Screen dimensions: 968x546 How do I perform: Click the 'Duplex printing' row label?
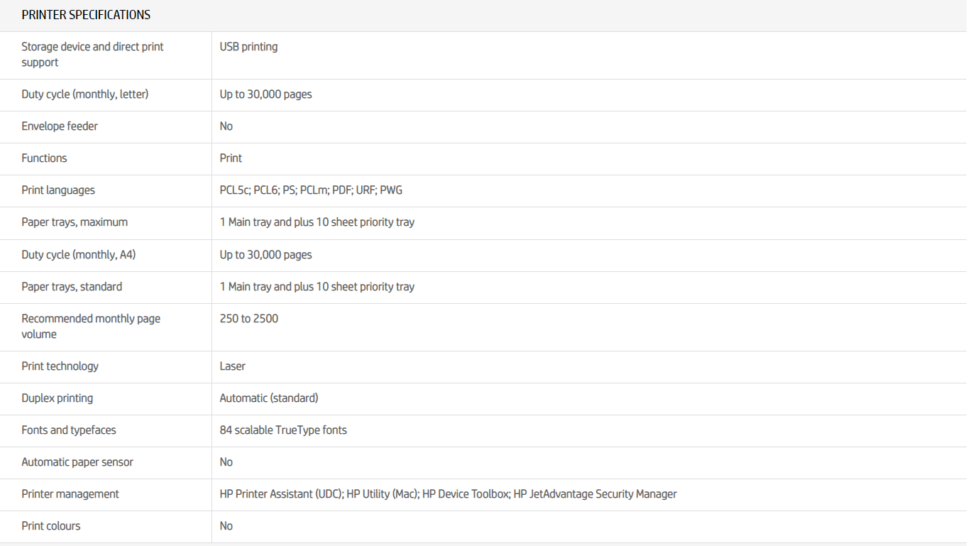57,398
